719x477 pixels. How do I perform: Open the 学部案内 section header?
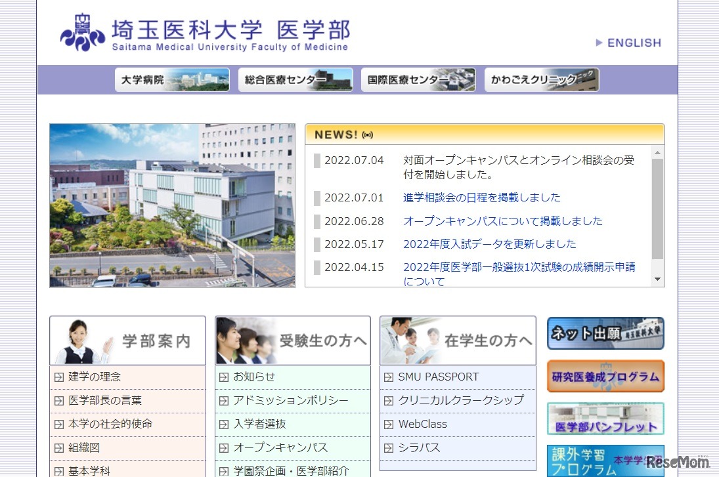127,339
